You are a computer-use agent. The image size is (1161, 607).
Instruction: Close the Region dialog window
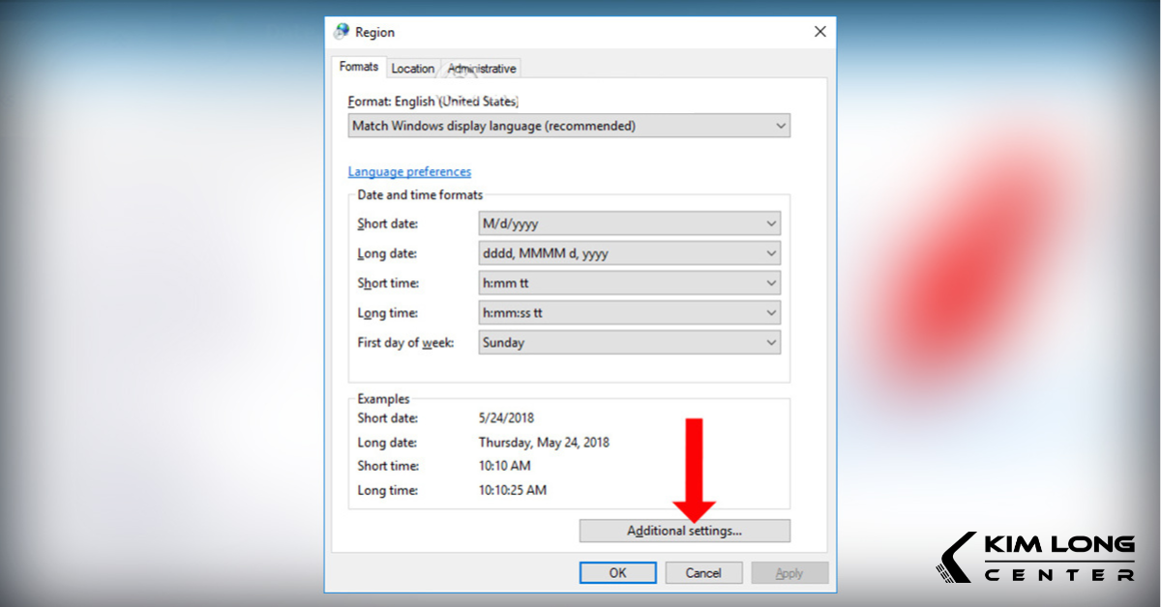pos(820,32)
